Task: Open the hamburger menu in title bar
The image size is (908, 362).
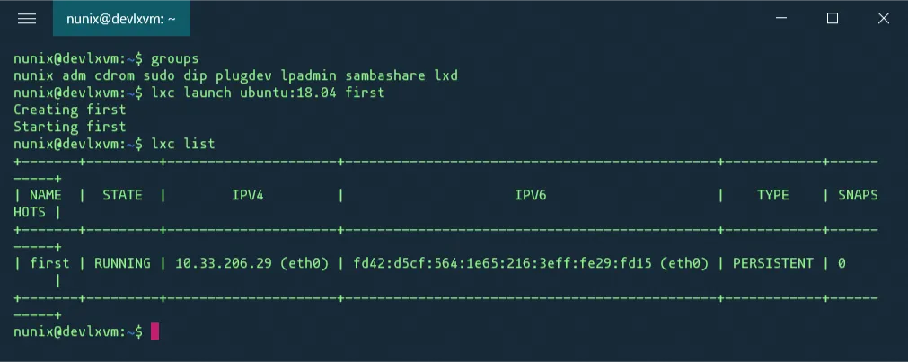Action: click(x=27, y=19)
